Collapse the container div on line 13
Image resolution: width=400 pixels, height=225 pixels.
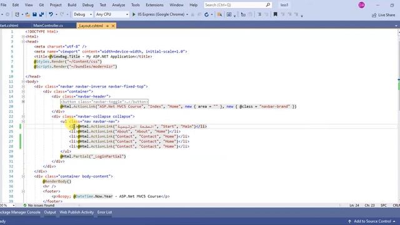(x=23, y=92)
